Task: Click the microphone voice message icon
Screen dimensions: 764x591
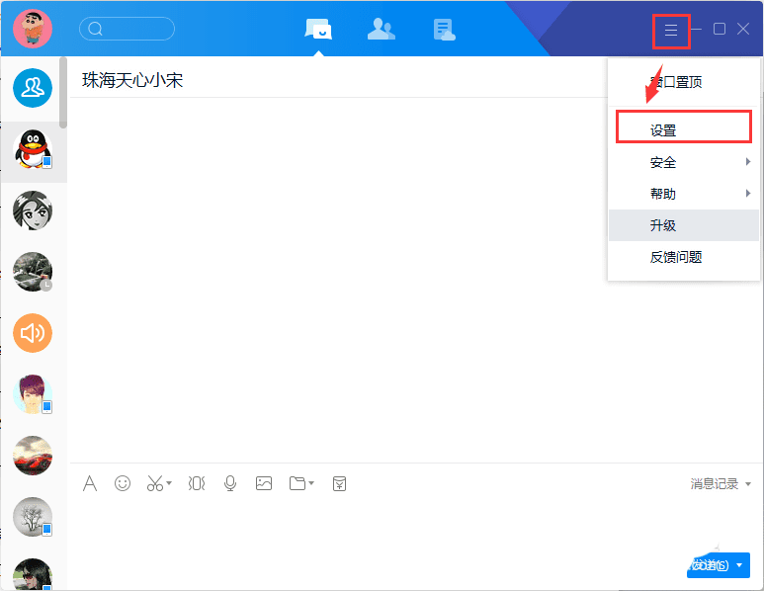Action: pos(230,483)
